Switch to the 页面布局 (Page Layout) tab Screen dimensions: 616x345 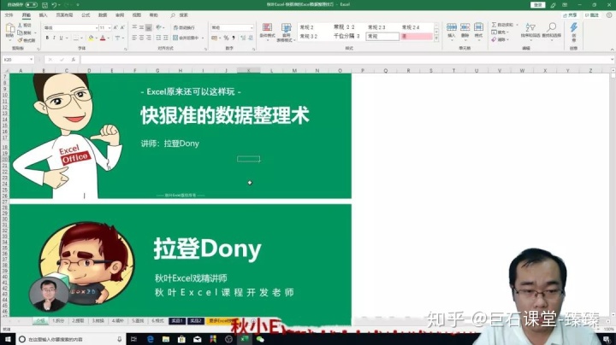point(64,15)
